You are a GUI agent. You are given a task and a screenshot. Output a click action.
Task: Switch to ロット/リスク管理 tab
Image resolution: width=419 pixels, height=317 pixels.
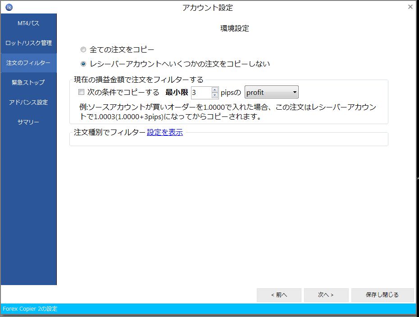tap(28, 43)
